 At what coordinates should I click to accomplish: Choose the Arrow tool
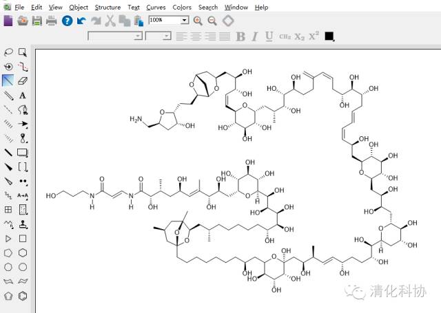[23, 124]
